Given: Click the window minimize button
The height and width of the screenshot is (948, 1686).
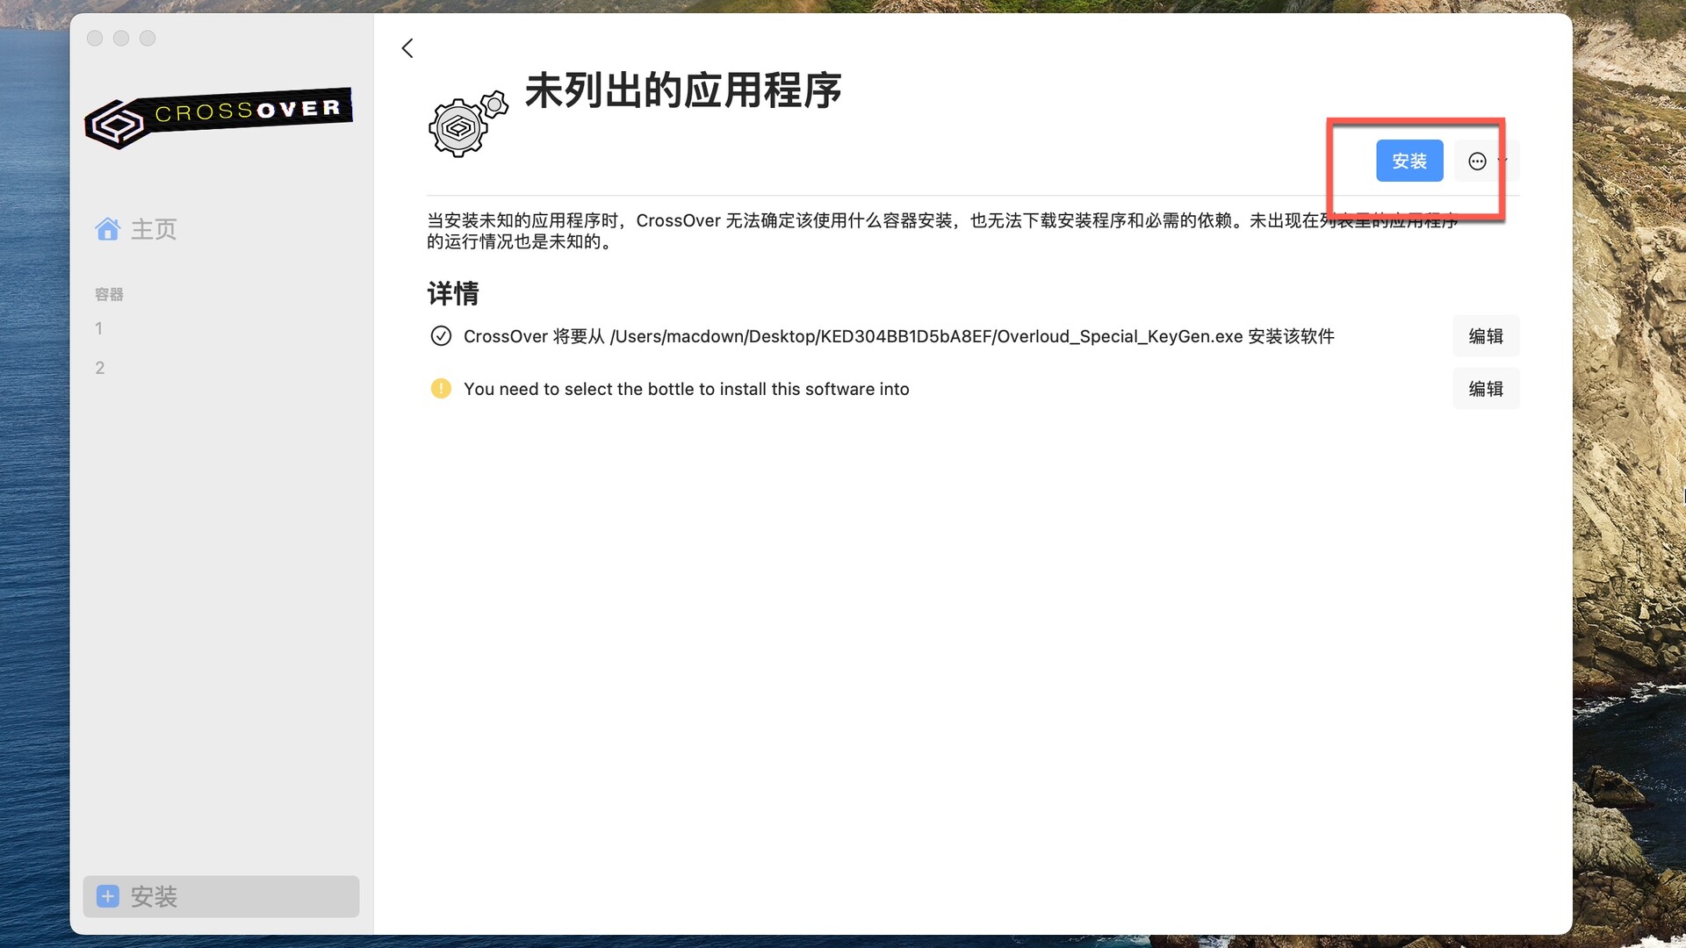Looking at the screenshot, I should point(121,39).
